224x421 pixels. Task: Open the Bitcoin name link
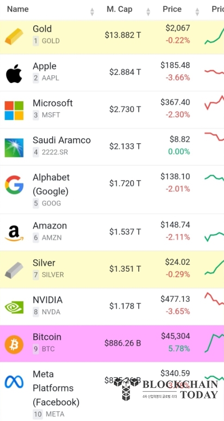[47, 337]
